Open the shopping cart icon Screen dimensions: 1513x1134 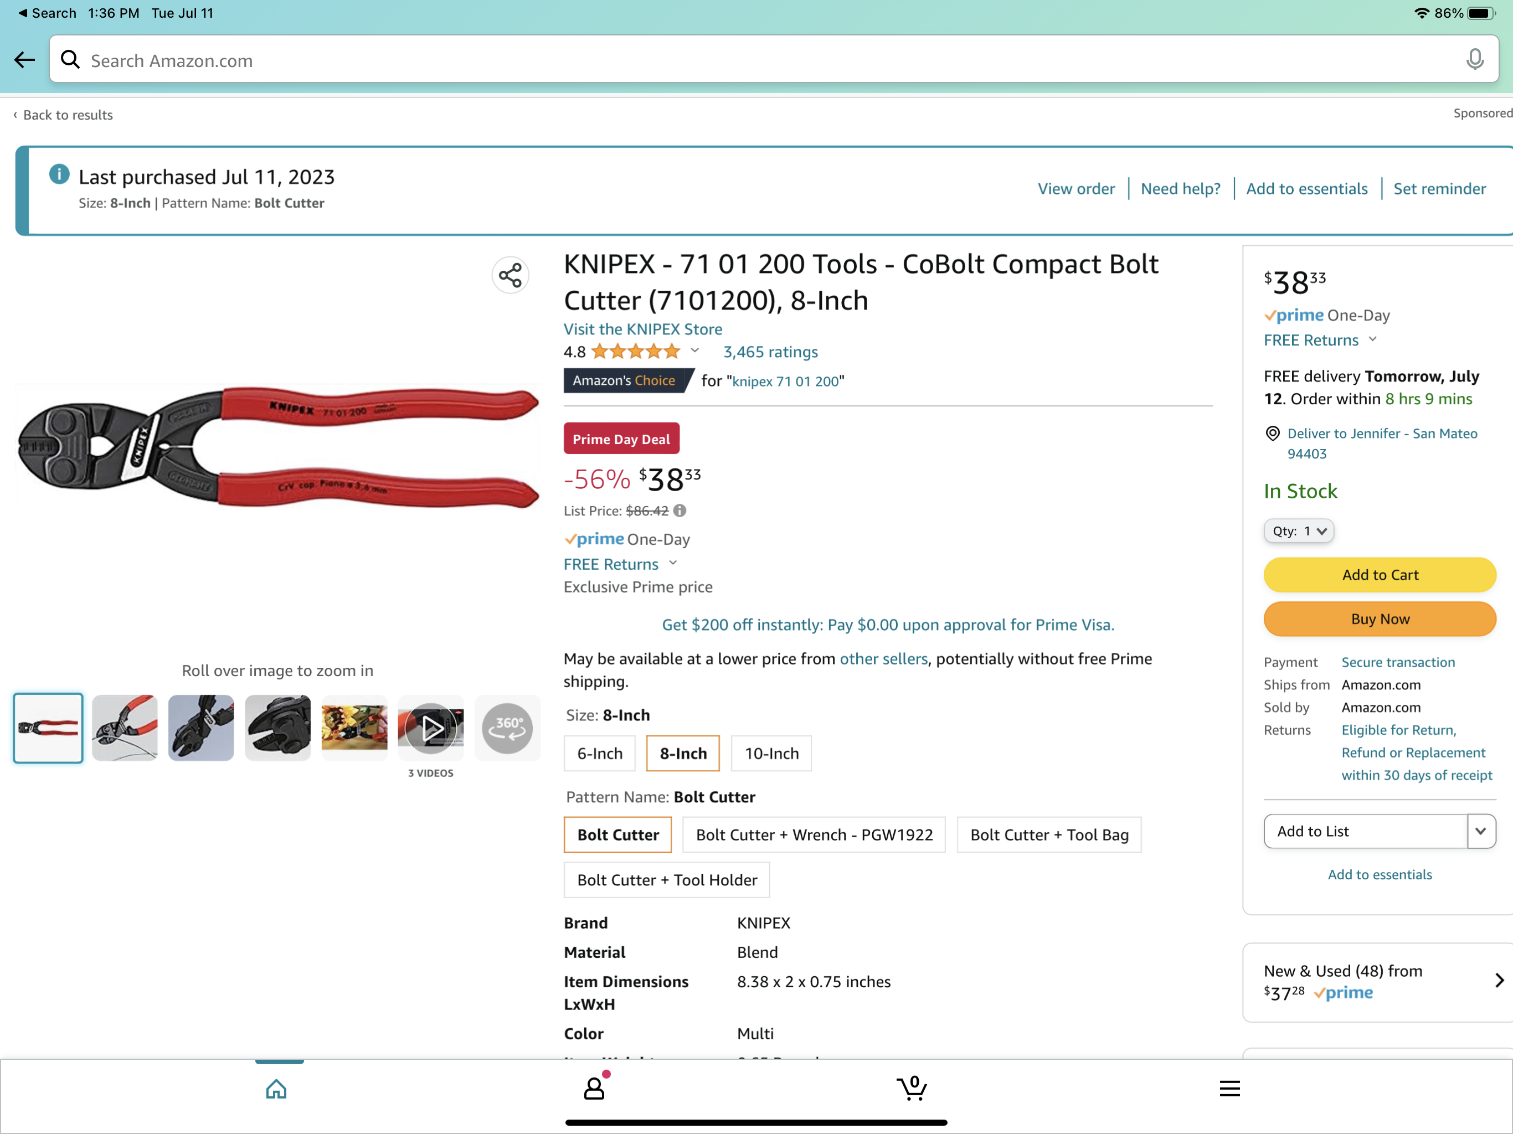pyautogui.click(x=912, y=1088)
